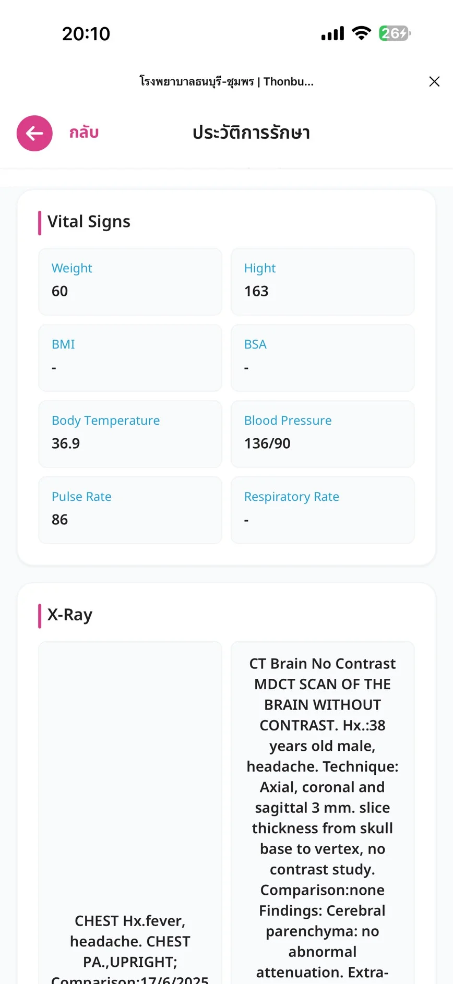Tap the BMI vital sign card
The height and width of the screenshot is (984, 453).
130,358
